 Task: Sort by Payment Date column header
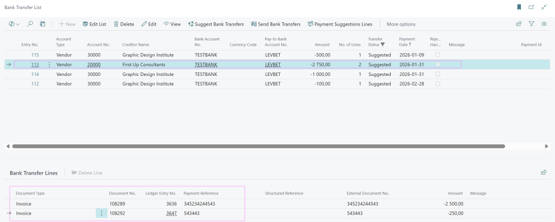[x=407, y=42]
